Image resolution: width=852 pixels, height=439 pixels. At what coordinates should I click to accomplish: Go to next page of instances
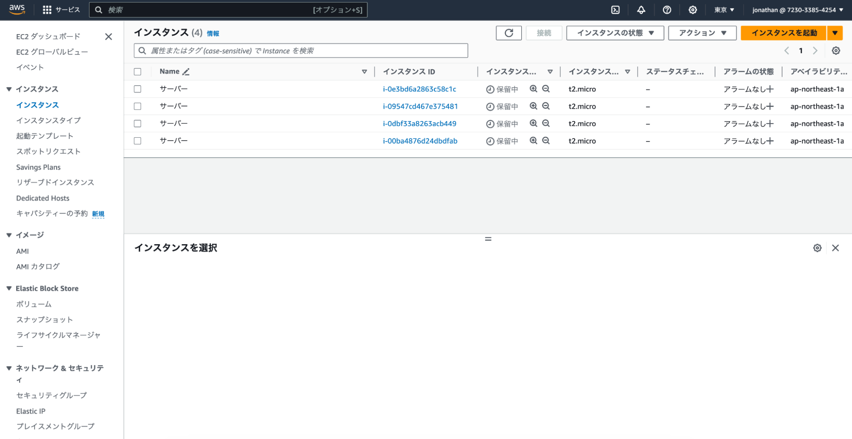(815, 51)
